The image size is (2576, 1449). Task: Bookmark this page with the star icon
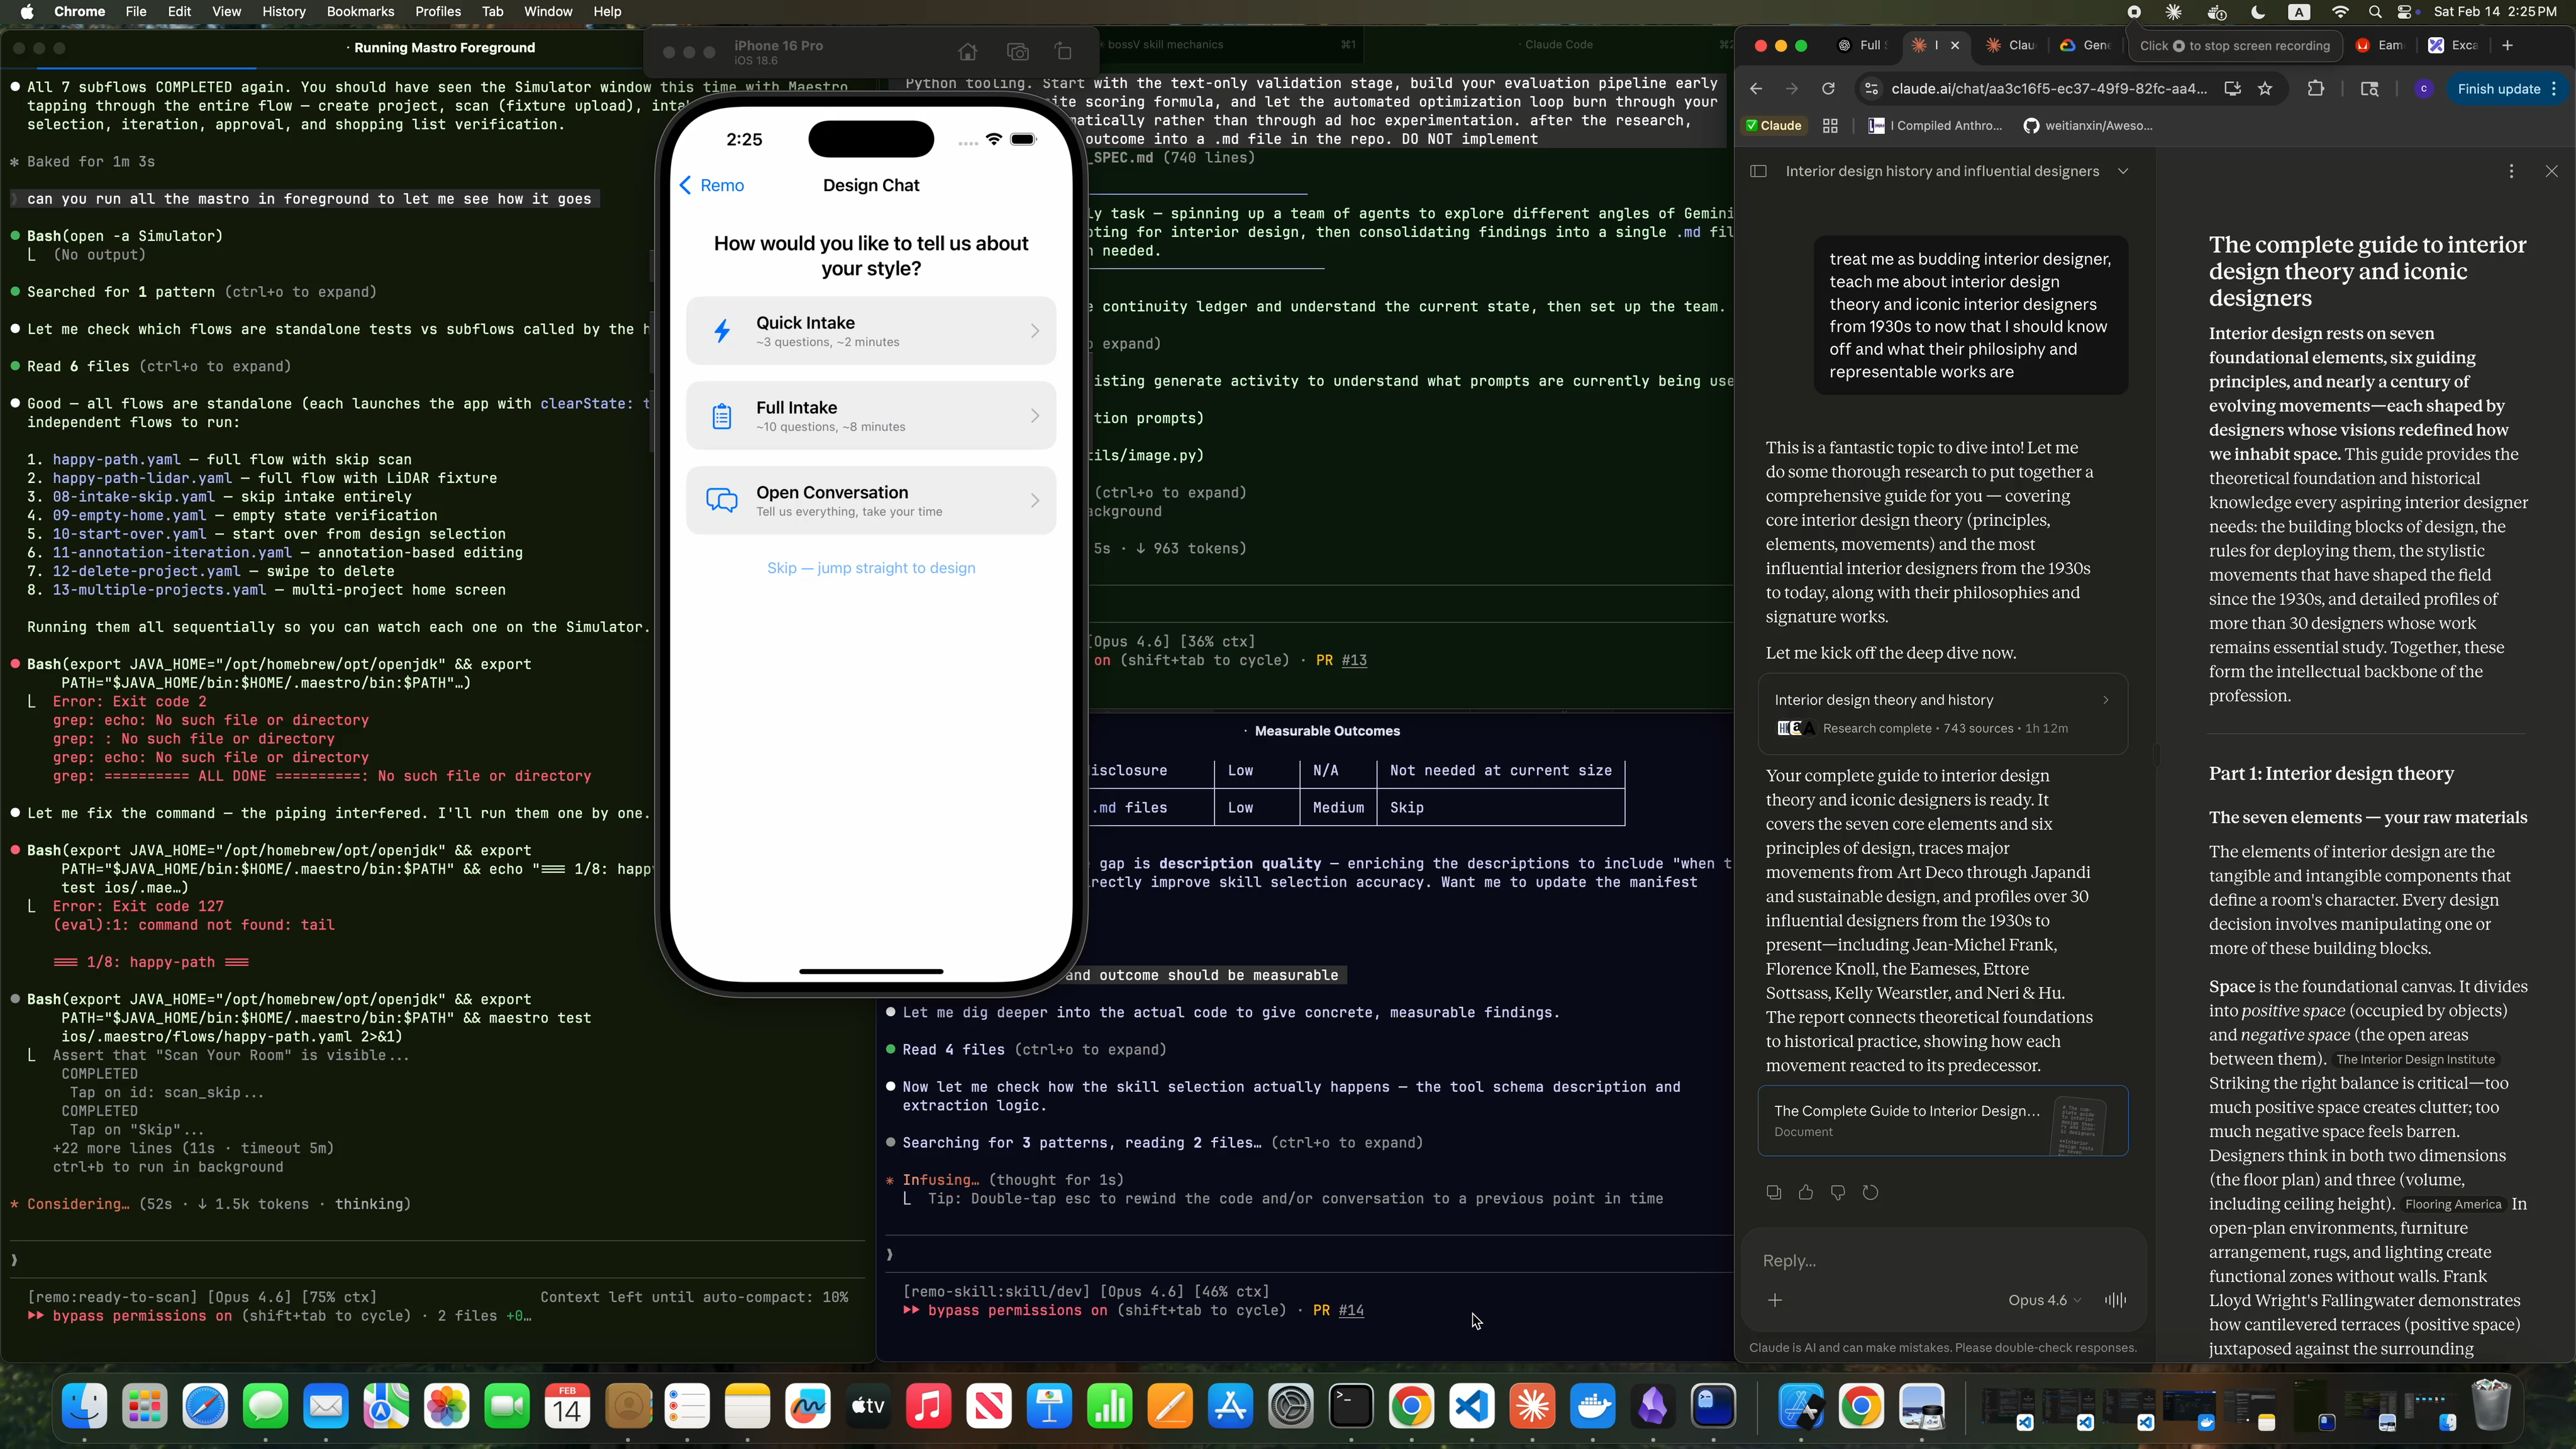point(2265,89)
